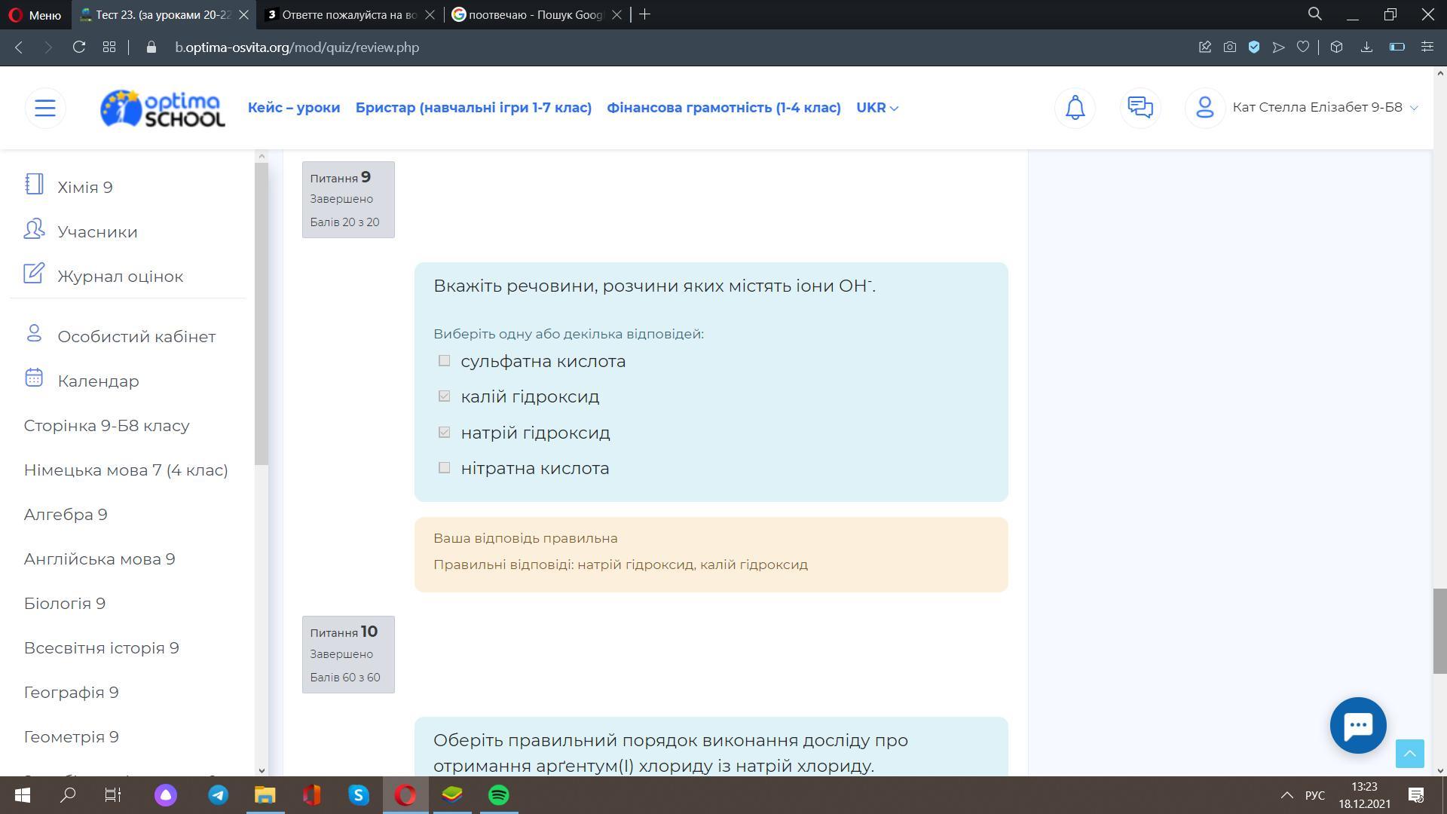Open the hamburger menu button
The height and width of the screenshot is (814, 1447).
[45, 108]
